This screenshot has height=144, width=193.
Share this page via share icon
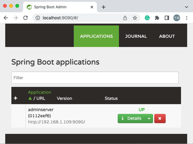[125, 18]
